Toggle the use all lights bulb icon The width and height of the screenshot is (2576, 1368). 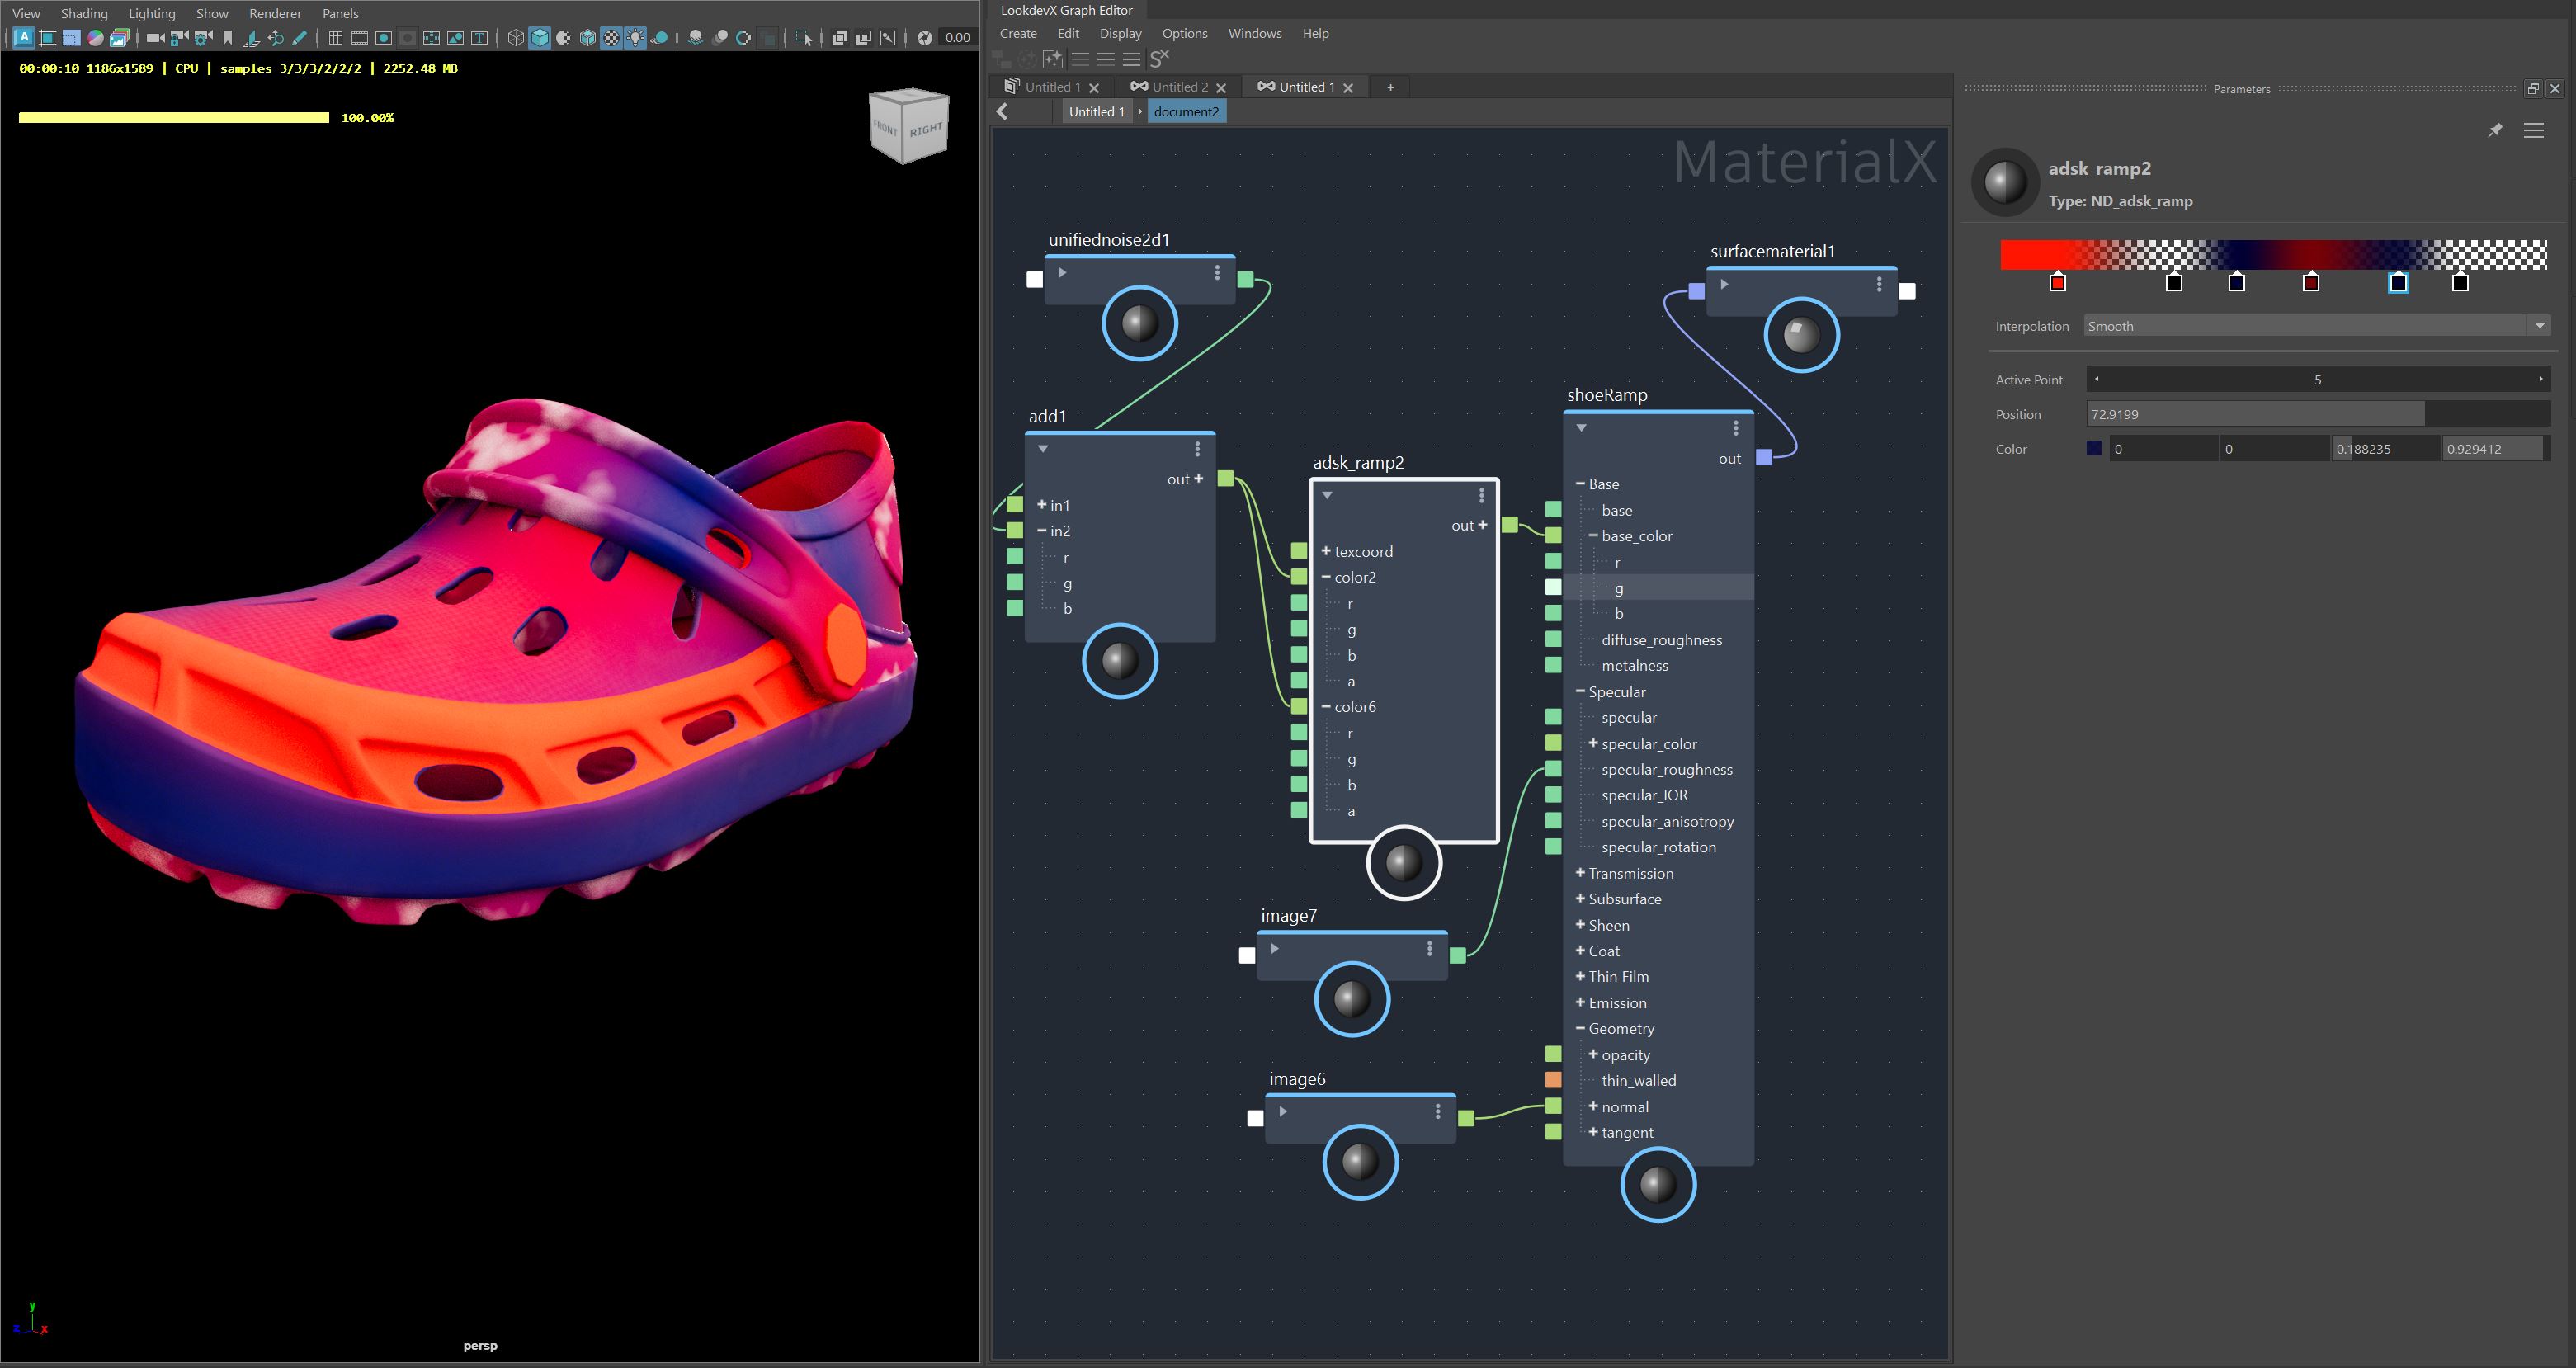[635, 38]
